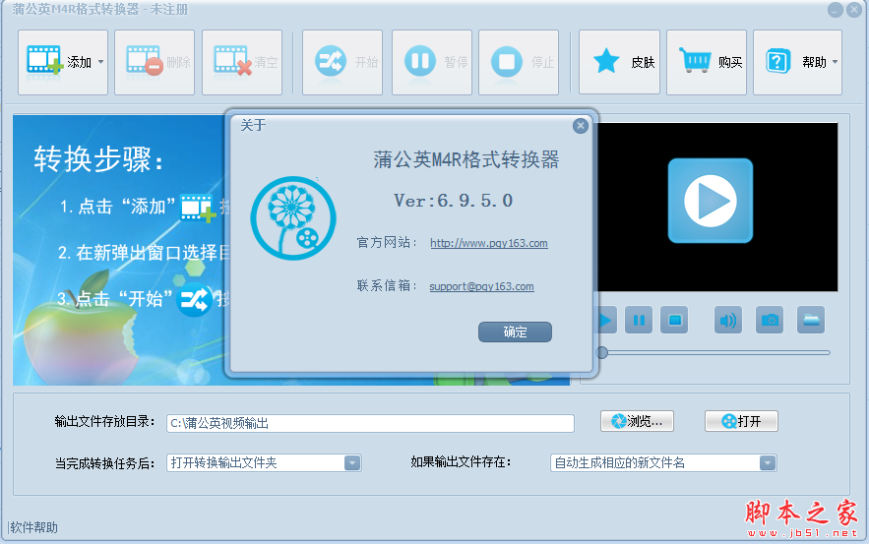
Task: Open the Skin (皮肤) star button
Action: [x=620, y=62]
